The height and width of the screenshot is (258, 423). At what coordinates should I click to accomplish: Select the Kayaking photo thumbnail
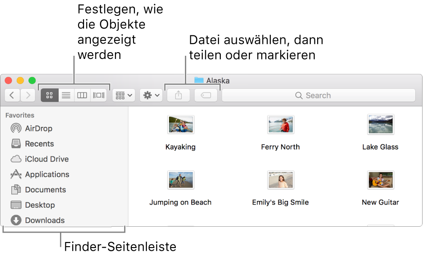(x=181, y=124)
